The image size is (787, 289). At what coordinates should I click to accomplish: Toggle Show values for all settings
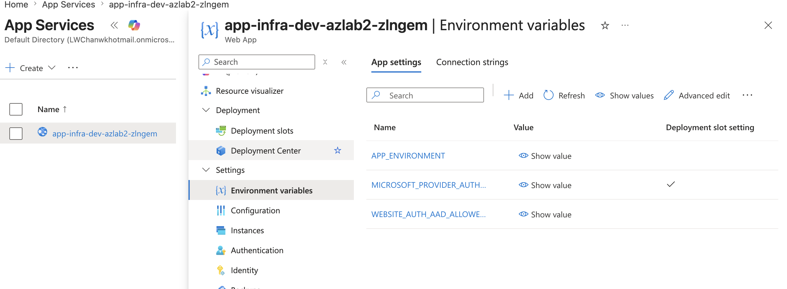[x=624, y=95]
